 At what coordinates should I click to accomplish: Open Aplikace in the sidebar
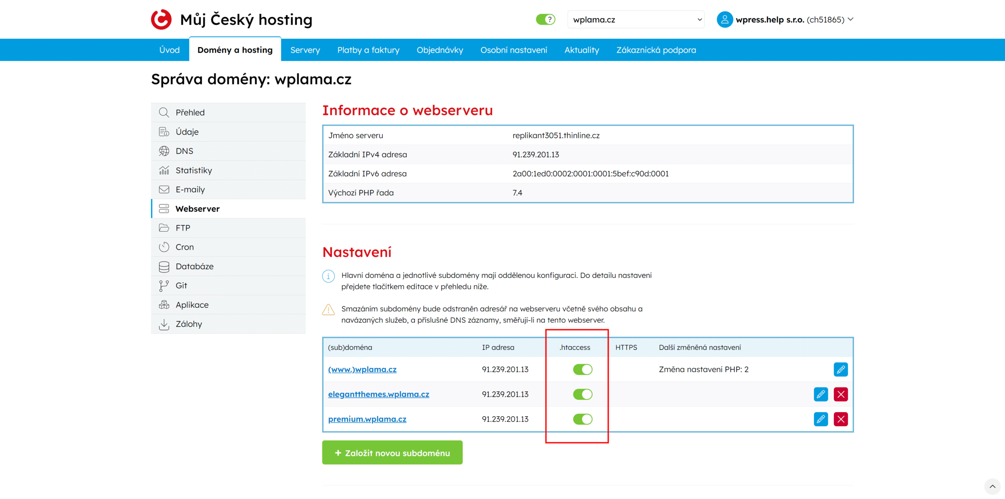tap(228, 305)
